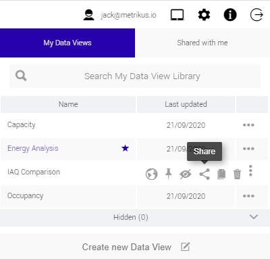270x259 pixels.
Task: Open the three-dot menu for Energy Analysis
Action: click(x=248, y=149)
